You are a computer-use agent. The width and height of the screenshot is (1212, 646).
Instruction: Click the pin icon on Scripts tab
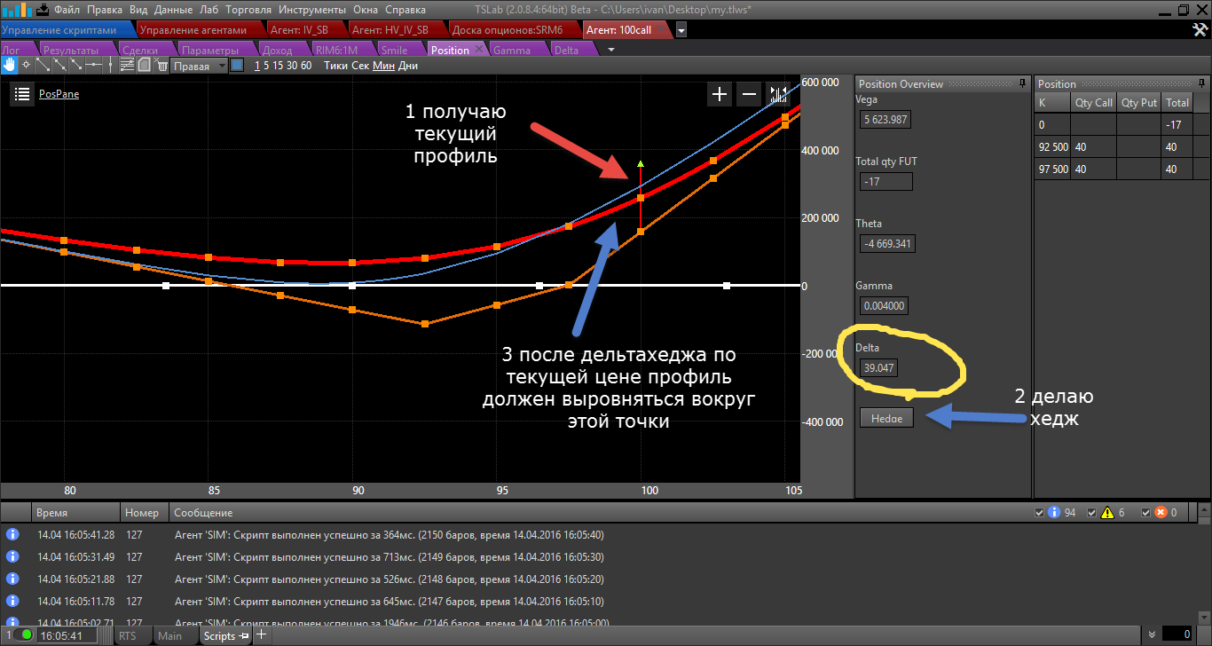(245, 635)
